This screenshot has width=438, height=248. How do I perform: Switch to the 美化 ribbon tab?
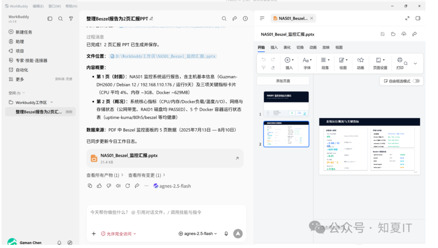[287, 48]
